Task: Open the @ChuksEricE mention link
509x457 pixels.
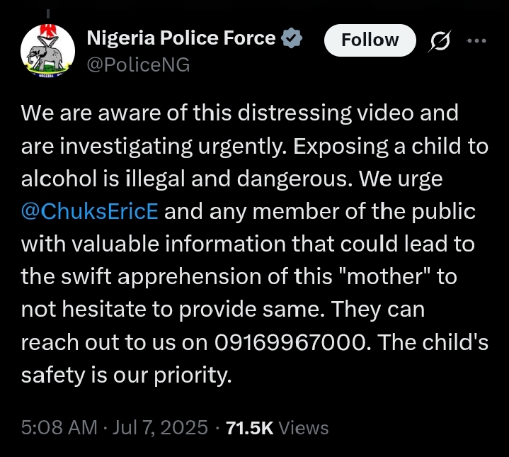Action: [91, 212]
